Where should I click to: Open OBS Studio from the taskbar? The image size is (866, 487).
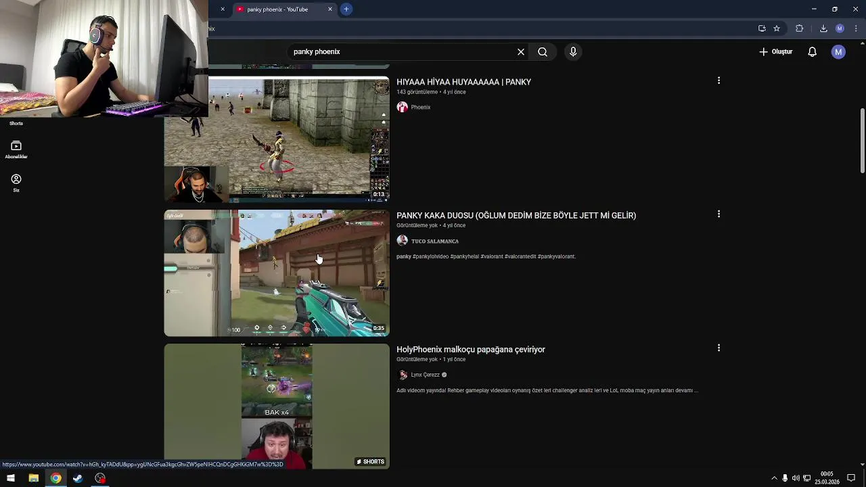[100, 478]
